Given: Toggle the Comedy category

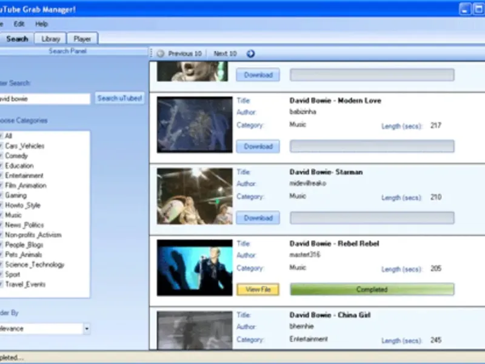Looking at the screenshot, I should (16, 156).
